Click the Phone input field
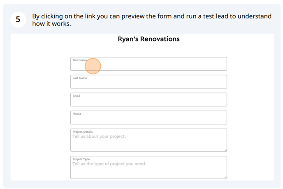The width and height of the screenshot is (283, 189). click(148, 118)
